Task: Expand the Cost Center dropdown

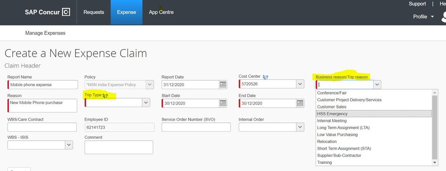Action: click(x=300, y=84)
